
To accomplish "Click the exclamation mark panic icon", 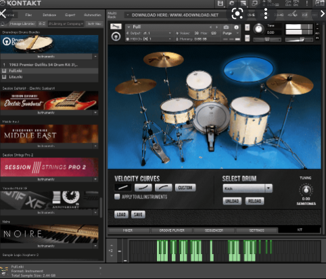I will (307, 3).
